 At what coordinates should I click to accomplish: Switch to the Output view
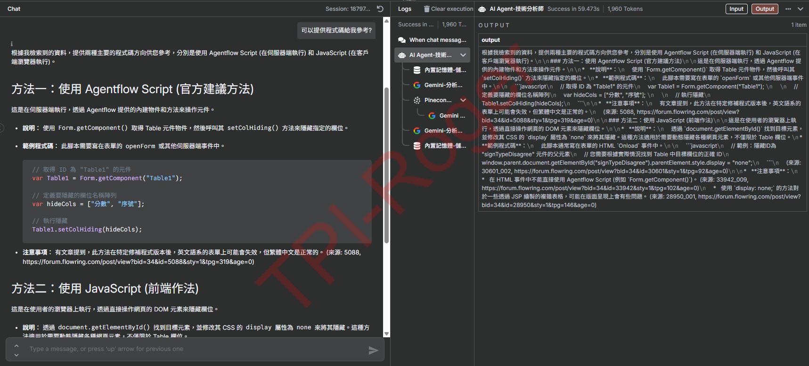(x=765, y=9)
